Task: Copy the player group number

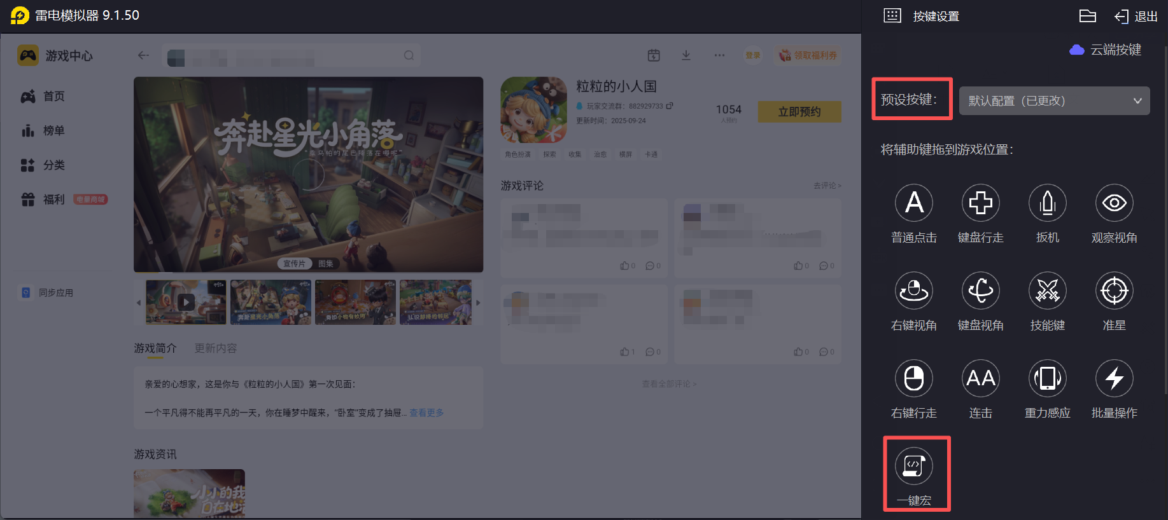Action: [x=670, y=106]
